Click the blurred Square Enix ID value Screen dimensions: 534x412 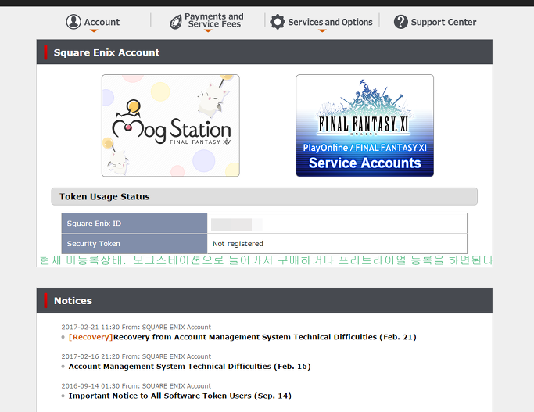[x=237, y=224]
